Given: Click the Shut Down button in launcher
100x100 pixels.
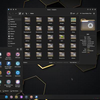Looking at the screenshot, I should point(14,91).
